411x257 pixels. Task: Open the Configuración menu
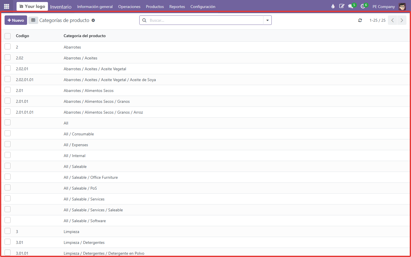tap(203, 7)
